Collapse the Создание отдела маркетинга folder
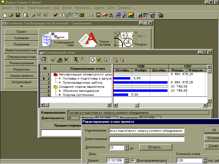The width and height of the screenshot is (219, 164). (x=56, y=87)
